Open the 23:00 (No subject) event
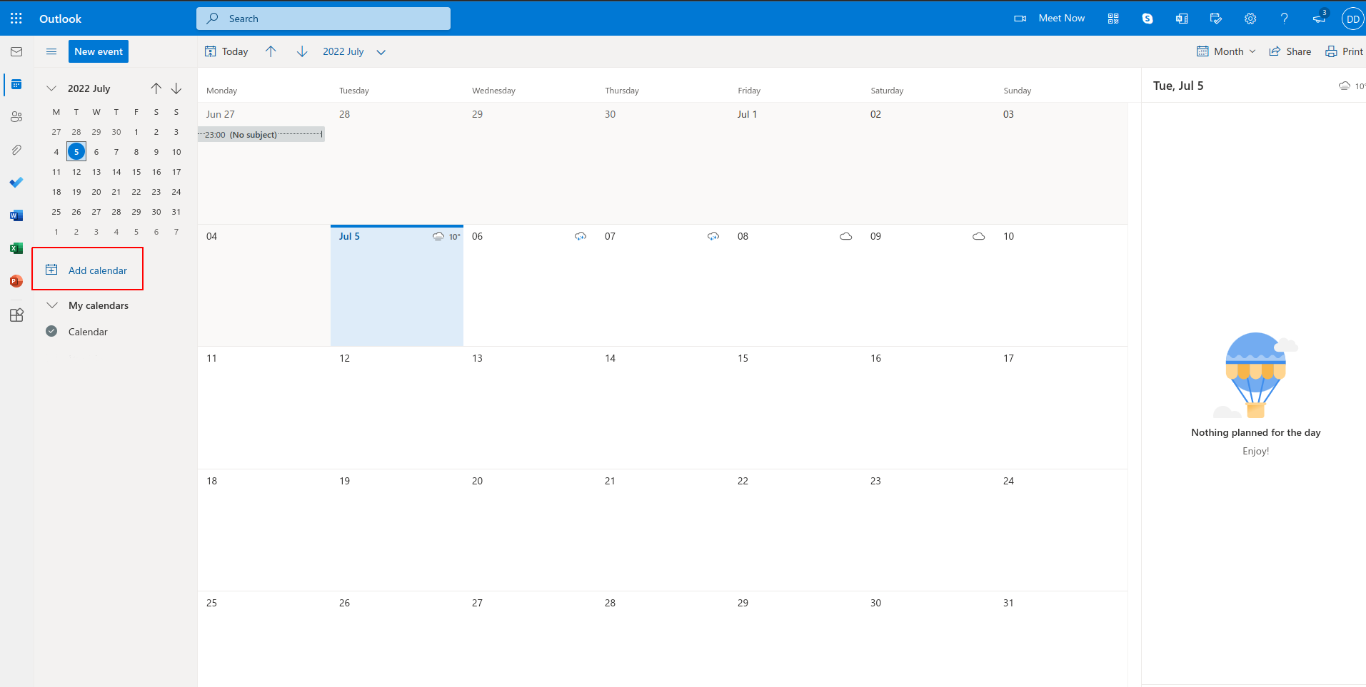 (x=261, y=134)
